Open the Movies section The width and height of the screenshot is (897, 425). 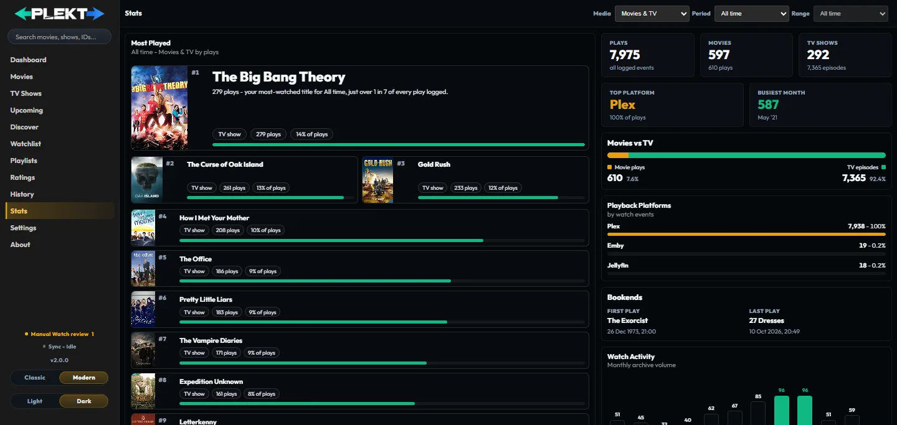point(60,77)
